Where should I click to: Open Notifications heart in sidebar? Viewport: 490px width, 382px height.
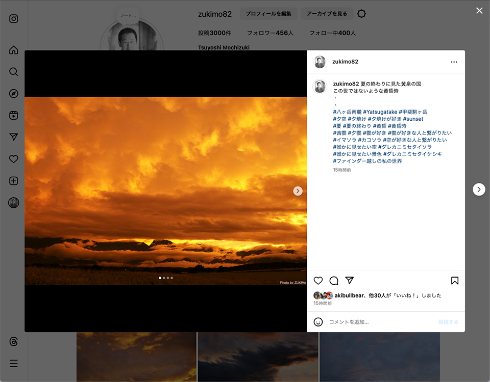point(13,159)
